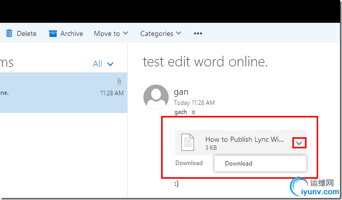Select the message received at 11:28 AM

63,93
